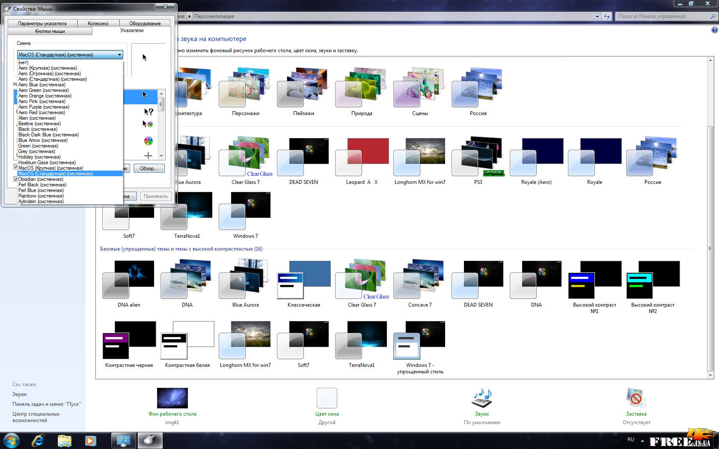Open the Sounds (Звуки) icon
The image size is (719, 449).
pyautogui.click(x=482, y=398)
